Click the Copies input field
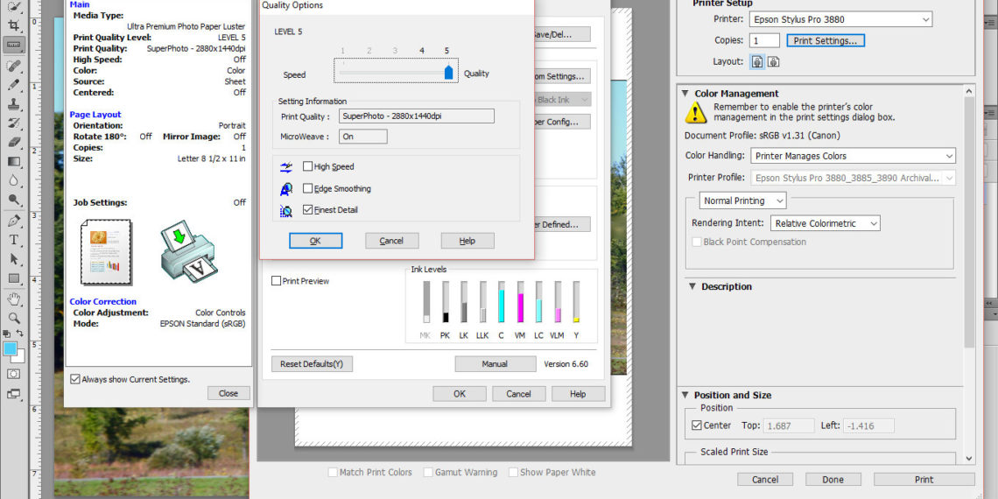 [x=763, y=41]
